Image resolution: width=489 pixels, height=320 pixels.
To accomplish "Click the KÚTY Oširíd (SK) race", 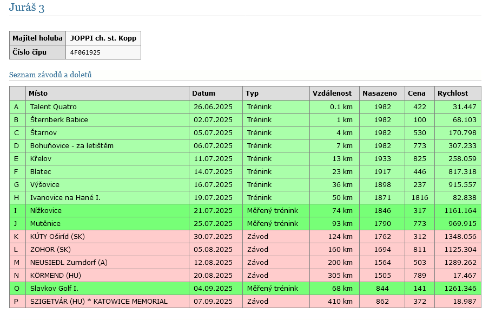I will [57, 237].
